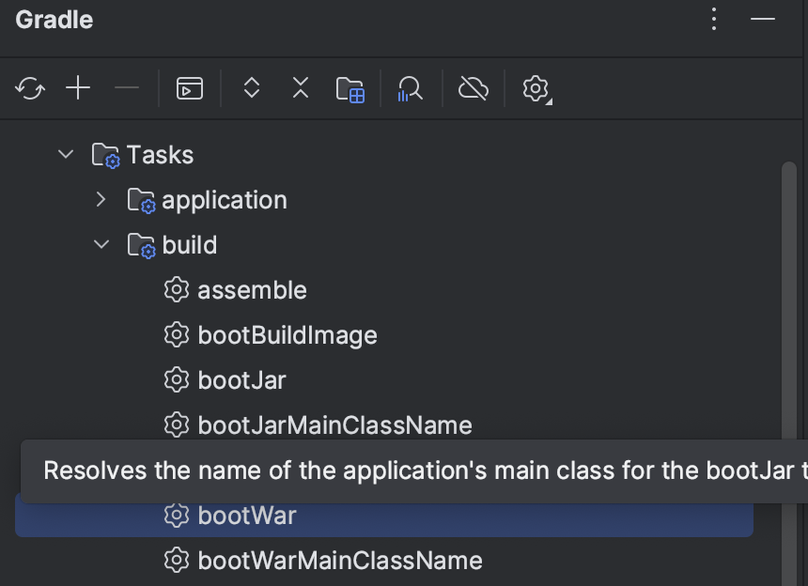Select the application folder icon

pyautogui.click(x=142, y=201)
